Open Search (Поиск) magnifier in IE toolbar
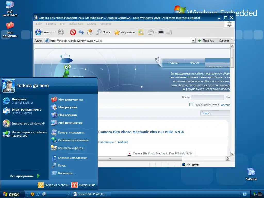This screenshot has height=198, width=264. [x=103, y=32]
